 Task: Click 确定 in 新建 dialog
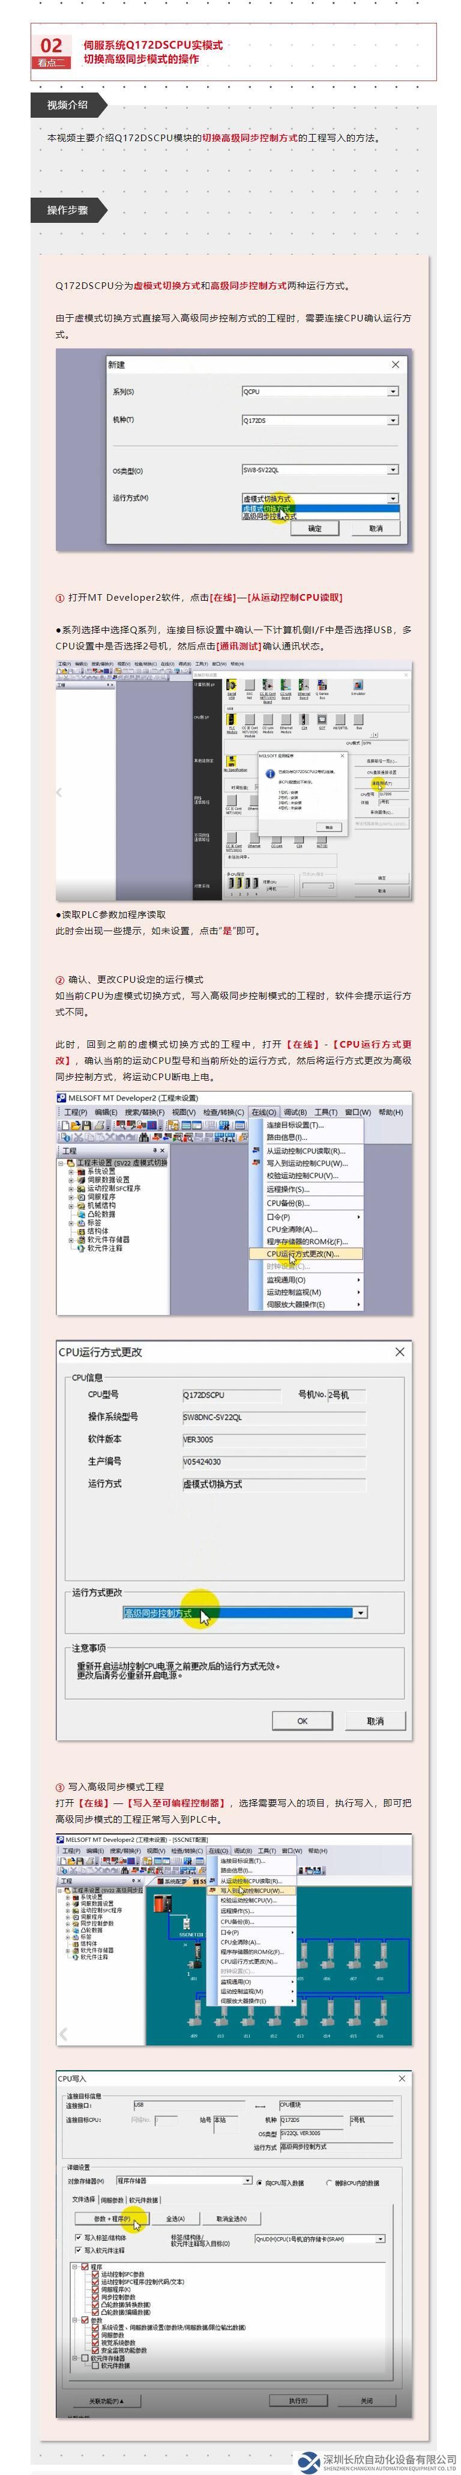point(314,529)
